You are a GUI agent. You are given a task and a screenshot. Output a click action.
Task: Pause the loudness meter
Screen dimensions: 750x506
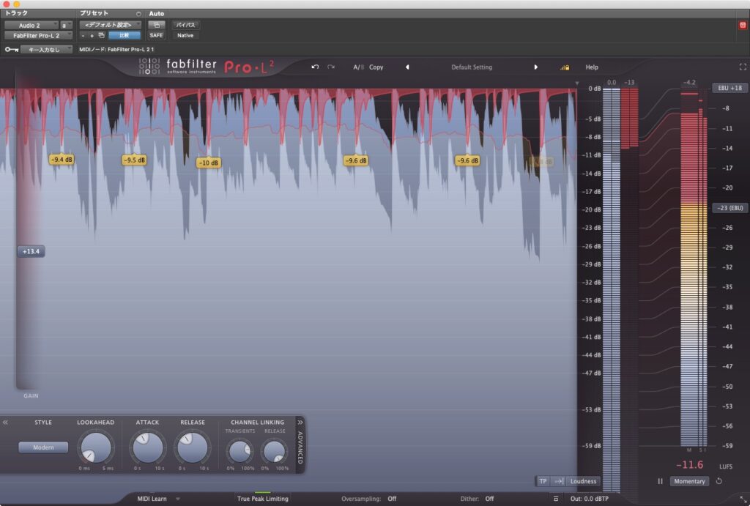tap(660, 481)
